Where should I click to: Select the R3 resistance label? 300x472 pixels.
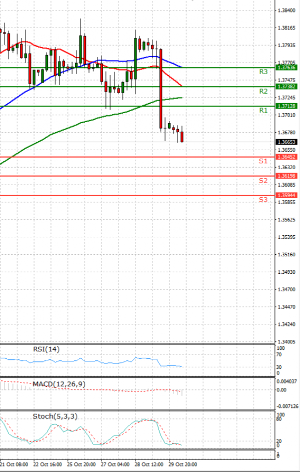(263, 72)
